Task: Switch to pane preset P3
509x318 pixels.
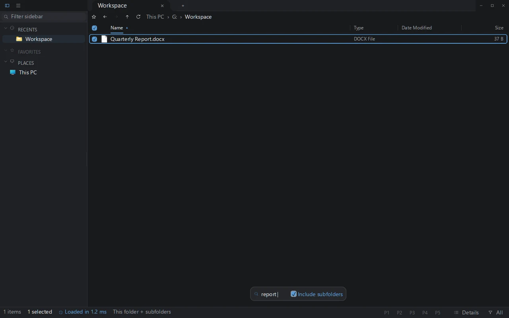Action: (412, 312)
